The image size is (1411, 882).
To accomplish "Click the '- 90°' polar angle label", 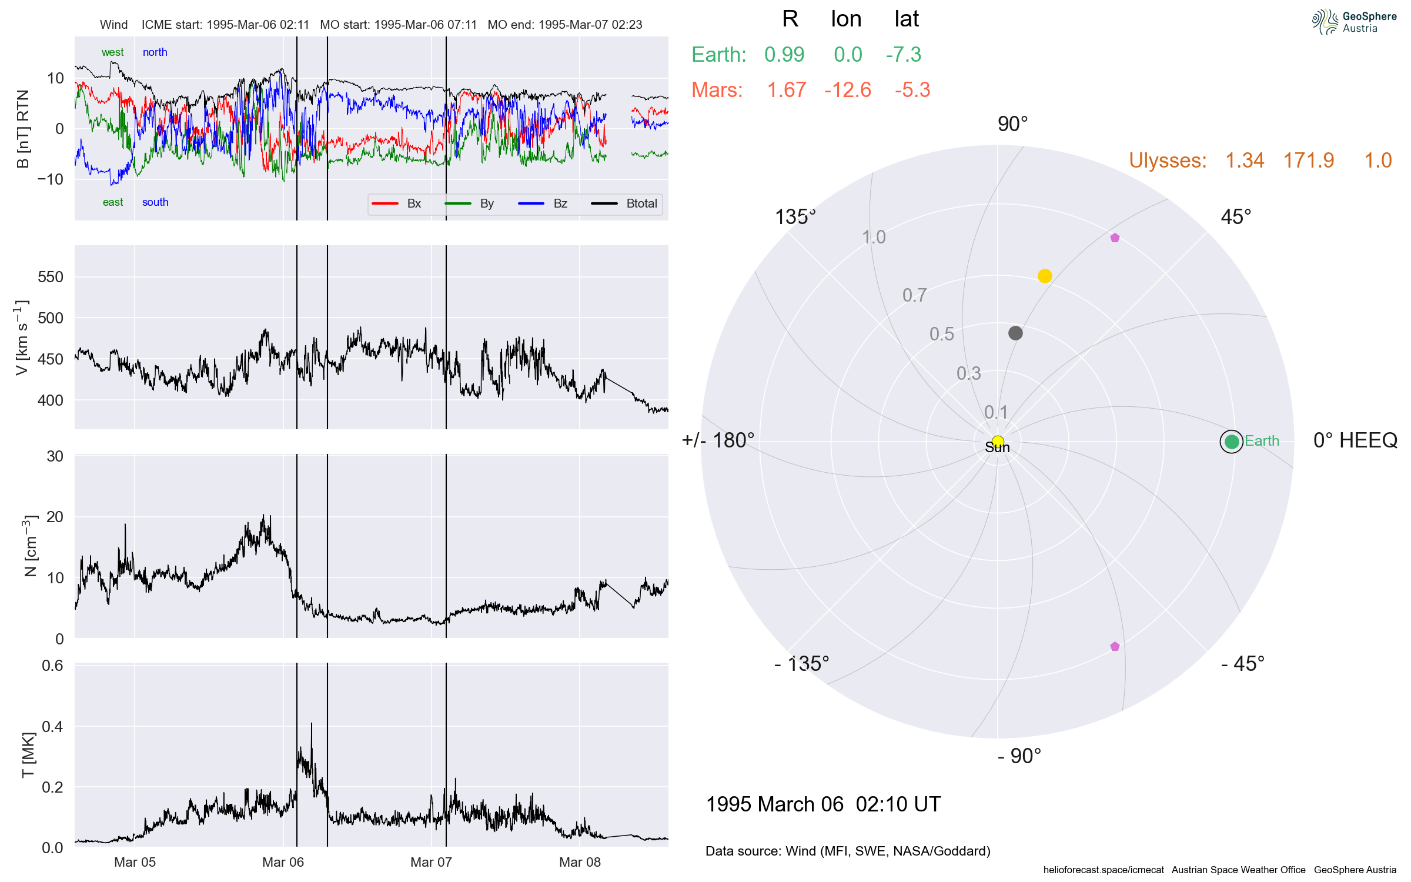I will point(1019,756).
